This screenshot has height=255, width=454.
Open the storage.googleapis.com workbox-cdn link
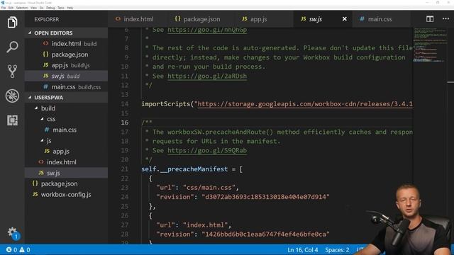click(305, 104)
